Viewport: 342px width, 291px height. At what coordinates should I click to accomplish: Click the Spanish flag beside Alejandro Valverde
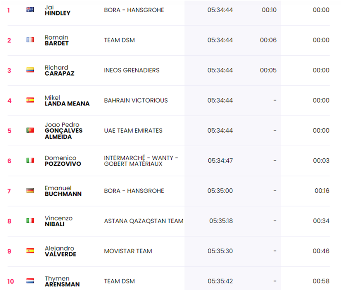(x=30, y=251)
